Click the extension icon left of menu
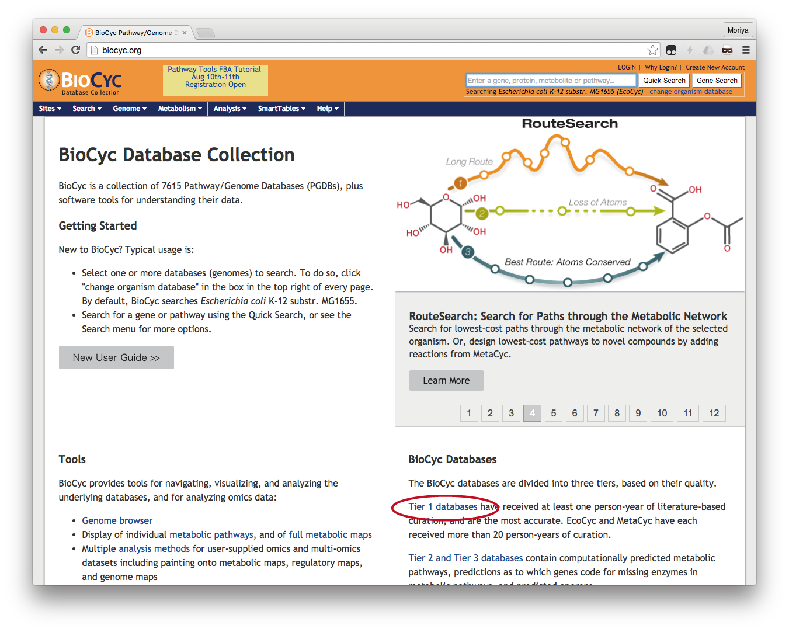The height and width of the screenshot is (632, 789). click(727, 50)
